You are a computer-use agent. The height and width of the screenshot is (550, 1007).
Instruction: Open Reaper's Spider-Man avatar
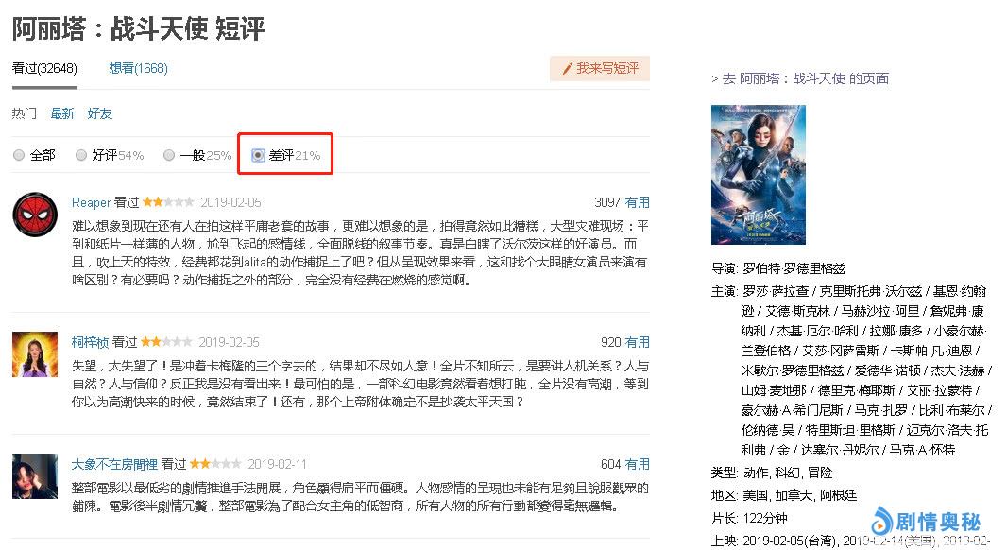click(35, 215)
